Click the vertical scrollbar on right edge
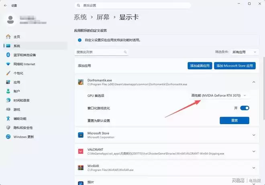This screenshot has width=265, height=185. coord(264,88)
